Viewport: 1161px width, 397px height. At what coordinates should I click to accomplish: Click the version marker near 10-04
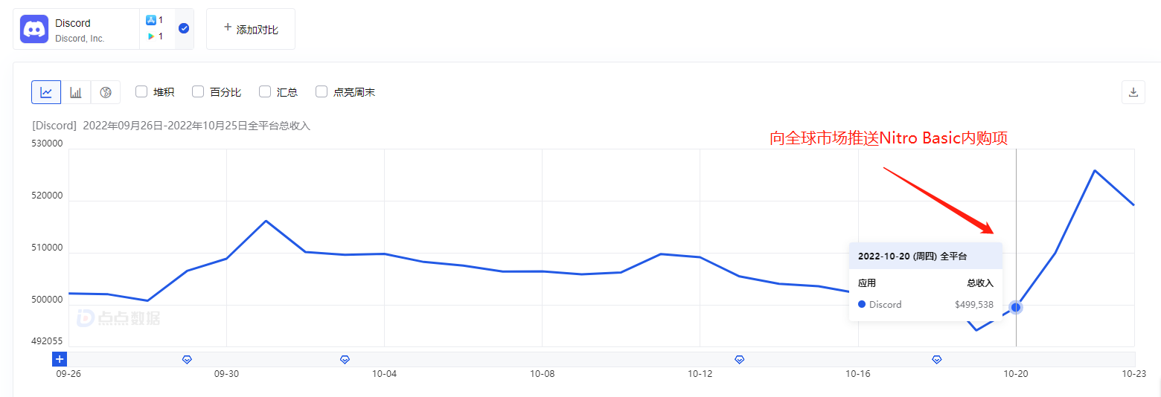coord(345,359)
